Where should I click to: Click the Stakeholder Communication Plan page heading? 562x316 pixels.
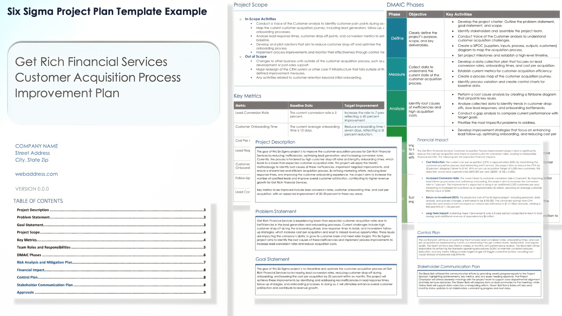pos(448,267)
